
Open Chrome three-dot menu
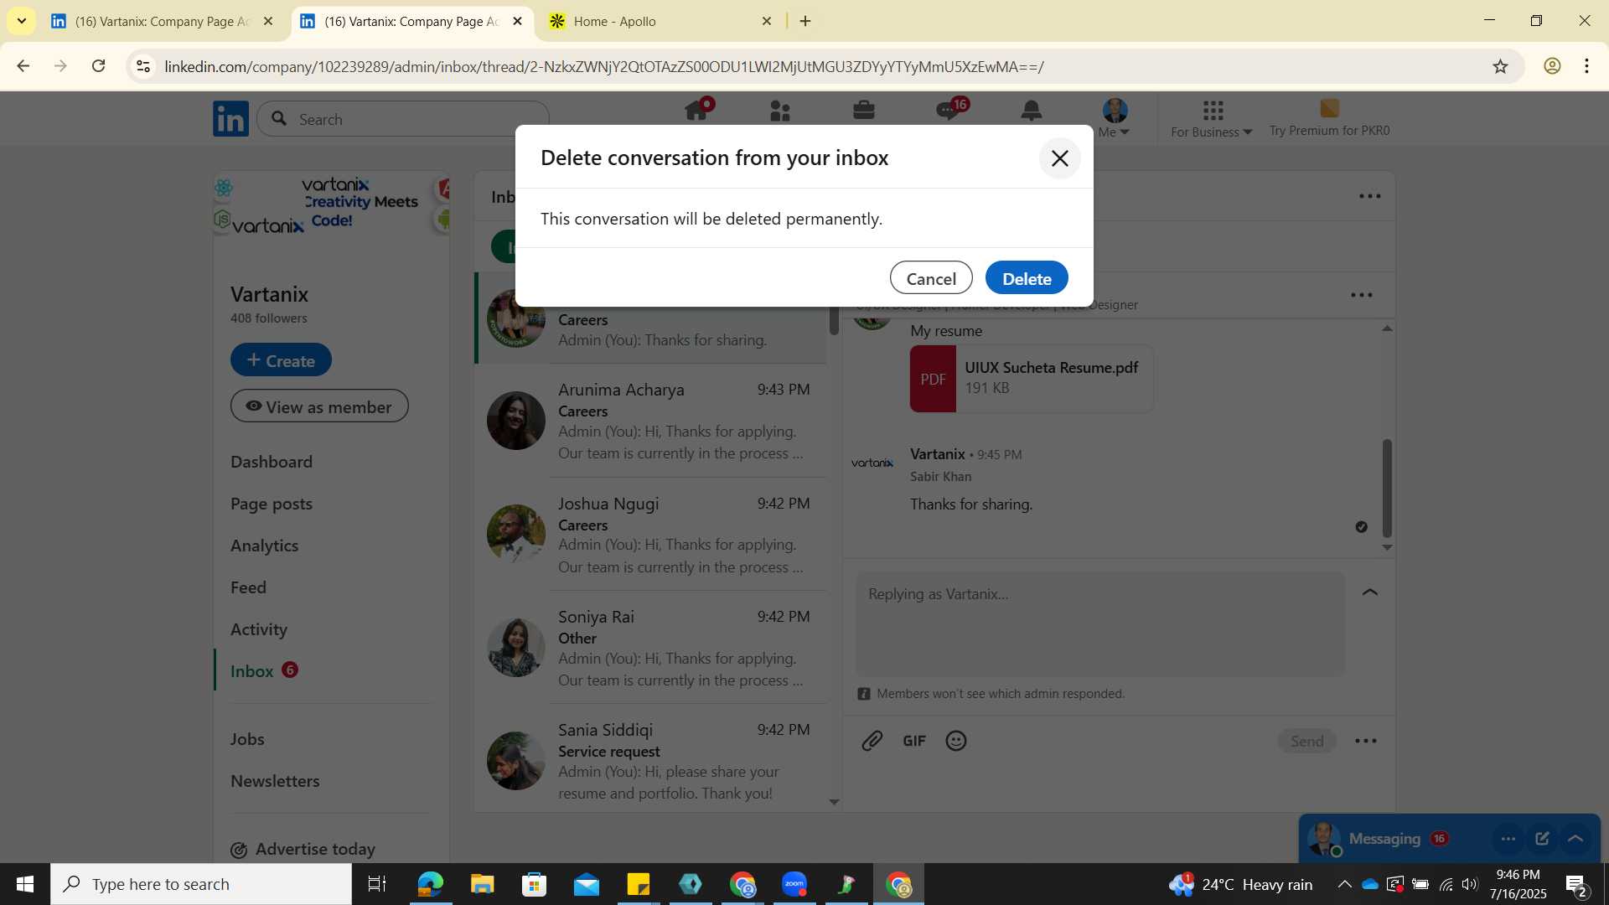click(1586, 66)
